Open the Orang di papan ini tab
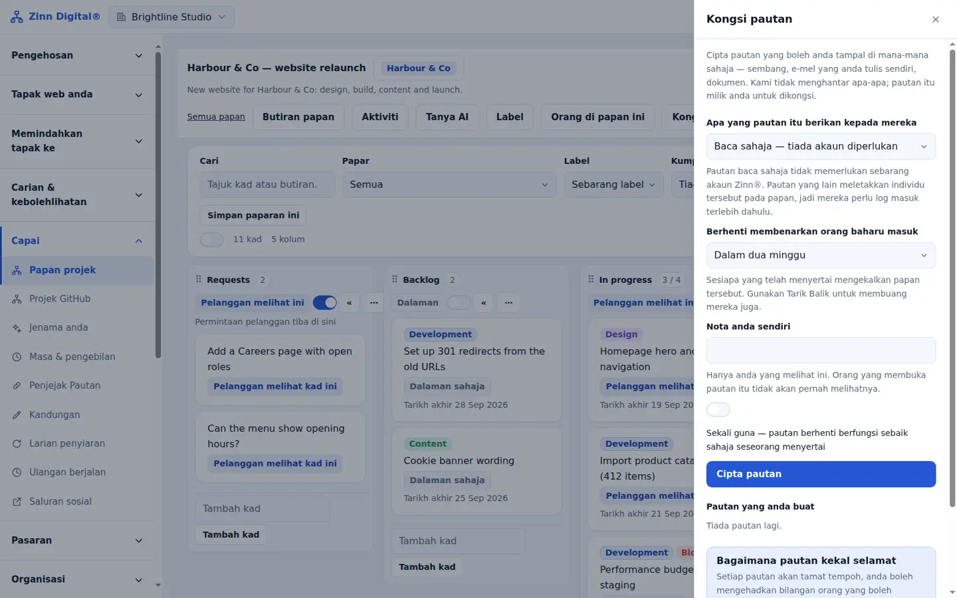Image resolution: width=957 pixels, height=598 pixels. click(597, 117)
